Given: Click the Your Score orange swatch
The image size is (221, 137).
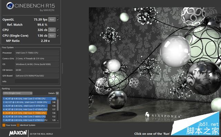Looking at the screenshot, I should click(x=4, y=125).
